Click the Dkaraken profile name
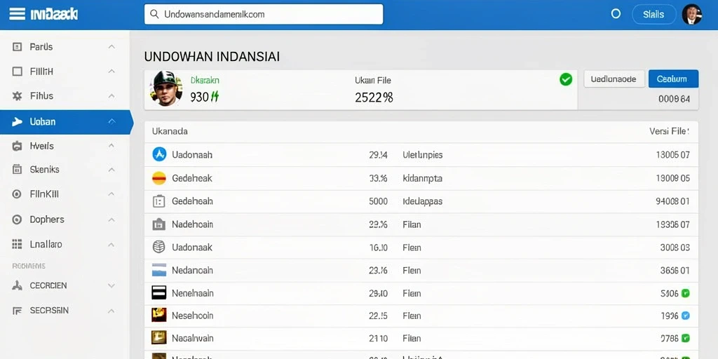The image size is (718, 359). point(205,80)
